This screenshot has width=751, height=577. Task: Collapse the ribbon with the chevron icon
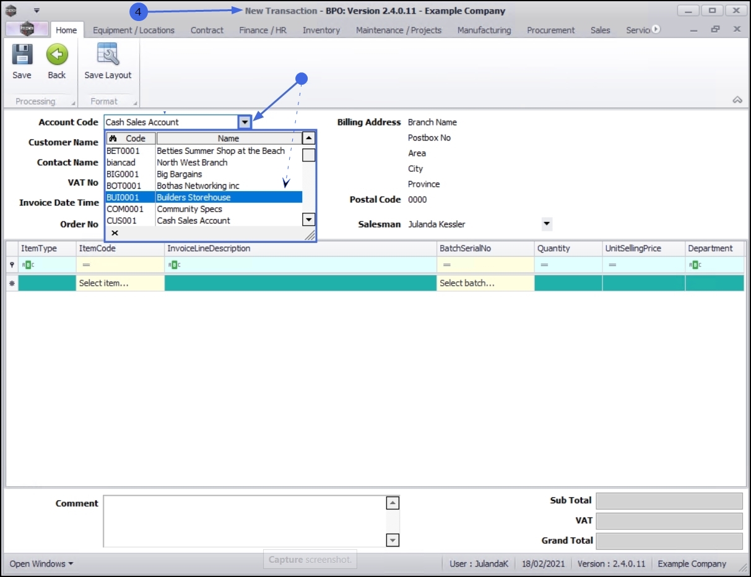pos(737,100)
